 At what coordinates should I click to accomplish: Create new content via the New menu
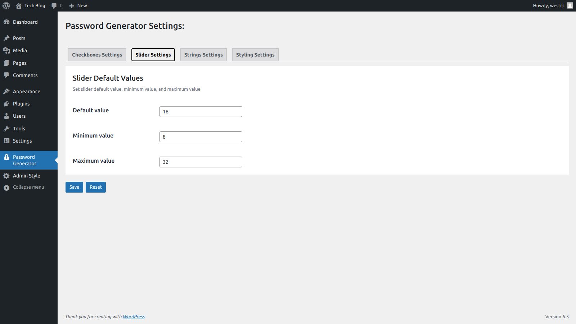tap(77, 5)
